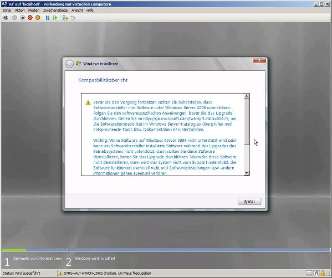The height and width of the screenshot is (278, 332).
Task: Click the yellow warning triangle in the report
Action: (x=88, y=102)
